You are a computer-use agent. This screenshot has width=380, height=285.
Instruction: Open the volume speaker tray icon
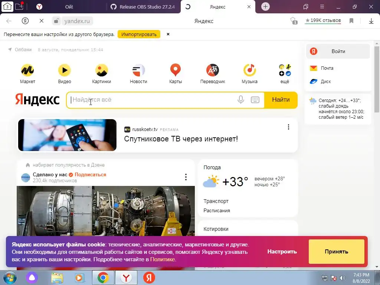tap(343, 278)
